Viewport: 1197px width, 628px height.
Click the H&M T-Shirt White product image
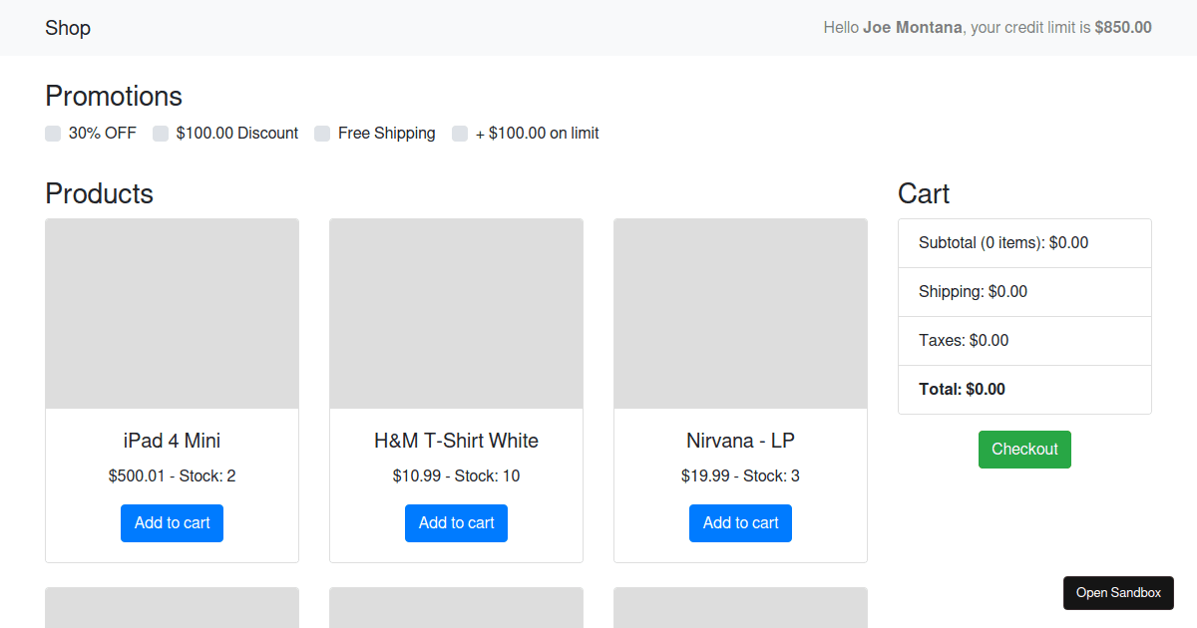[456, 313]
